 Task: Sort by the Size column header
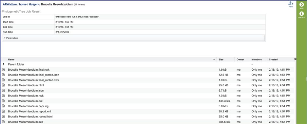tap(221, 60)
